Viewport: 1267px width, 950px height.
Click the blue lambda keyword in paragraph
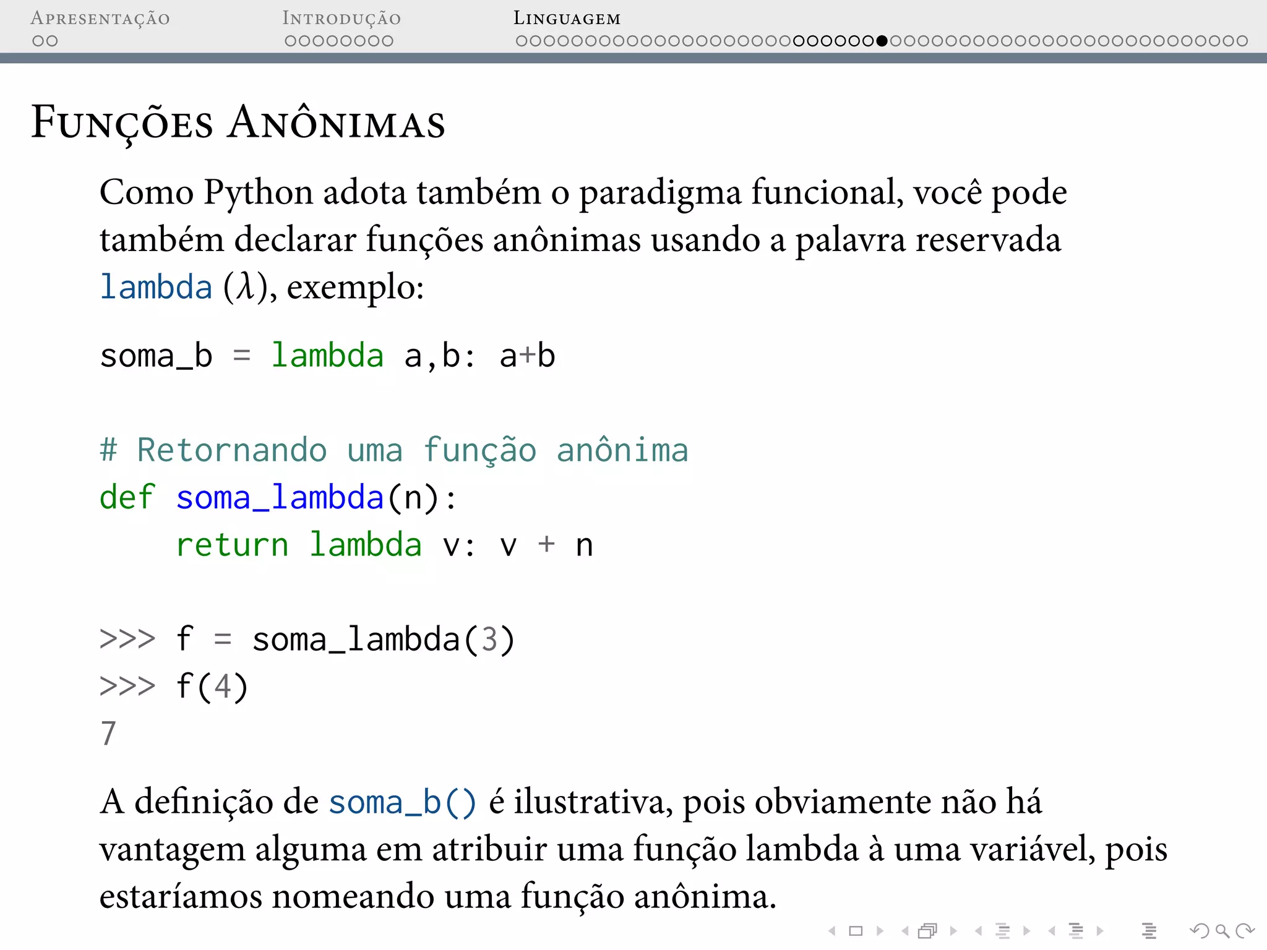coord(156,287)
